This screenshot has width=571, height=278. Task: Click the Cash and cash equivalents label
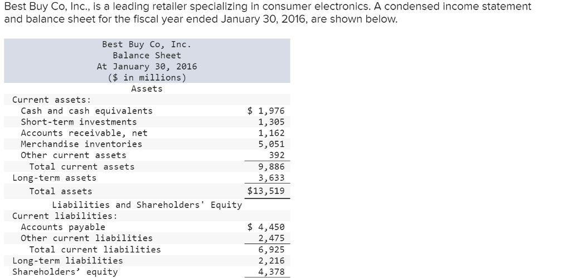pyautogui.click(x=86, y=111)
